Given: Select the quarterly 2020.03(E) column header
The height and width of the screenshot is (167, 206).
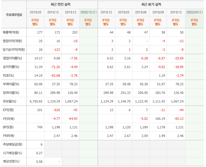Looking at the screenshot, I should [195, 12].
